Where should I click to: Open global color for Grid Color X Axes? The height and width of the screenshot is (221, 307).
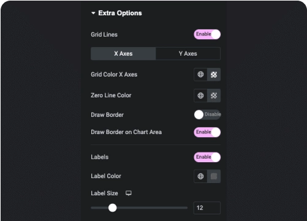point(200,75)
